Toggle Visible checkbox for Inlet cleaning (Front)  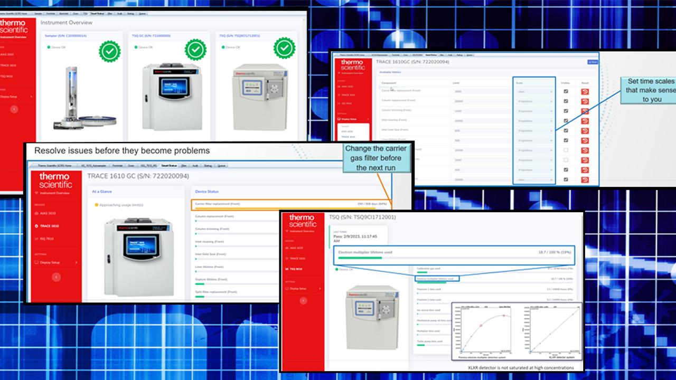(566, 121)
